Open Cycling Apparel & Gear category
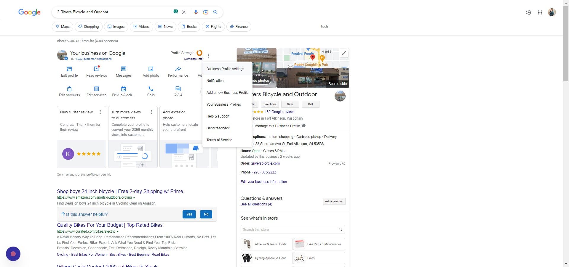Viewport: 569px width, 267px height. 267,258
